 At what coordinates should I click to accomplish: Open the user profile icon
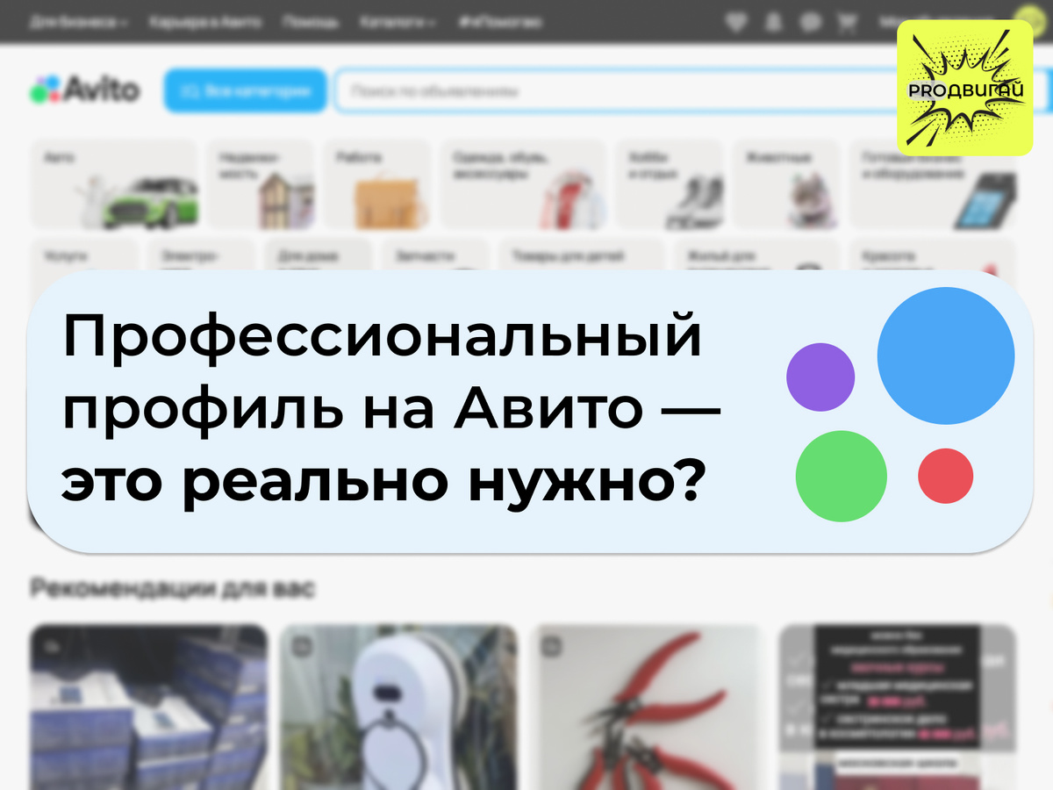pyautogui.click(x=773, y=22)
